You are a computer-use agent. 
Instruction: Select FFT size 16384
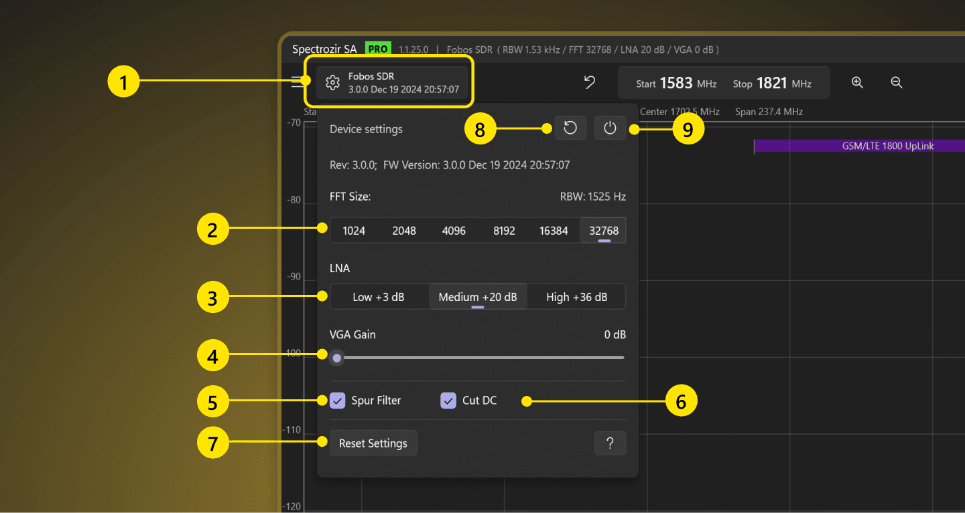[x=554, y=231]
